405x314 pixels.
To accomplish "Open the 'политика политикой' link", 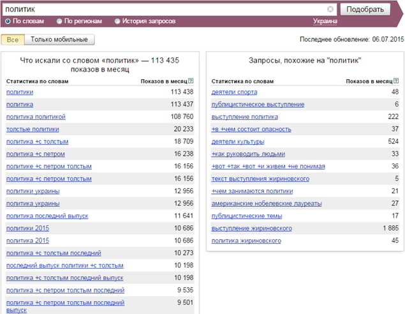I will point(36,117).
